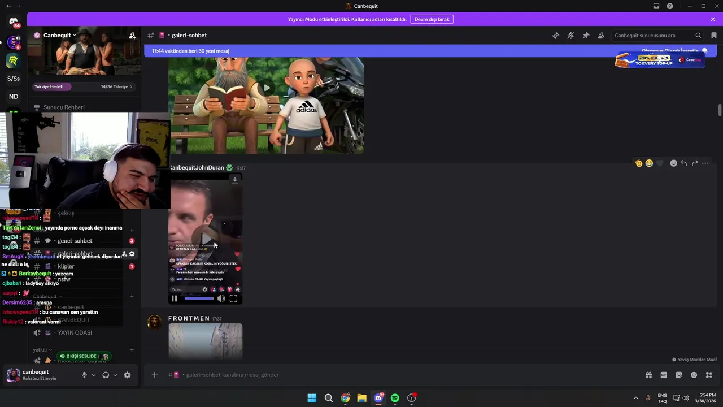Toggle microphone mute in user panel
Image resolution: width=723 pixels, height=407 pixels.
click(x=84, y=375)
